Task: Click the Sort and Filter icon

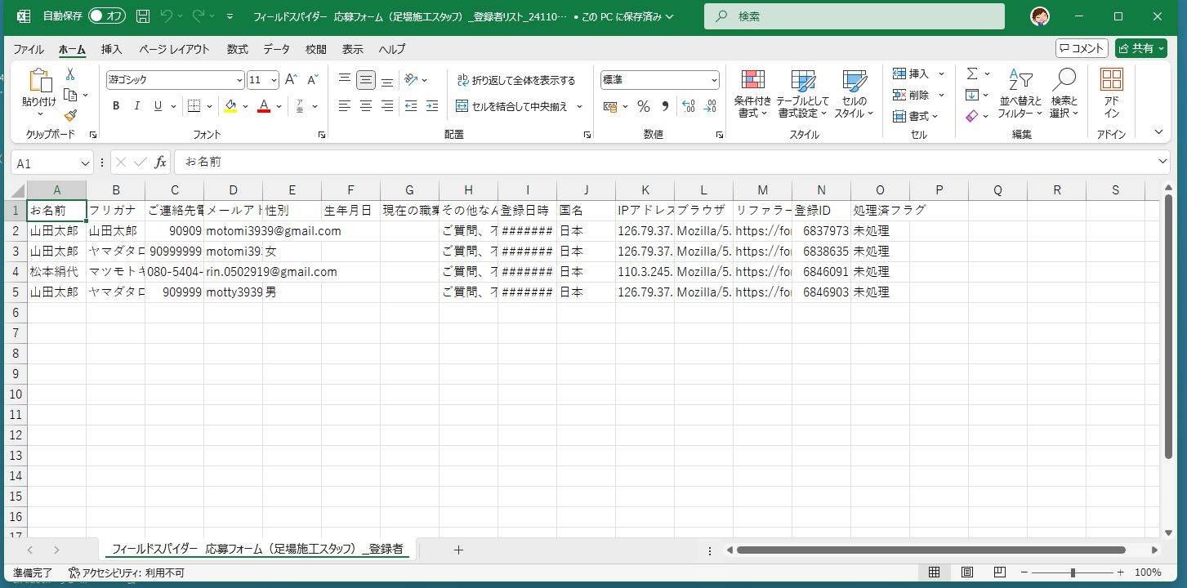Action: (x=1020, y=94)
